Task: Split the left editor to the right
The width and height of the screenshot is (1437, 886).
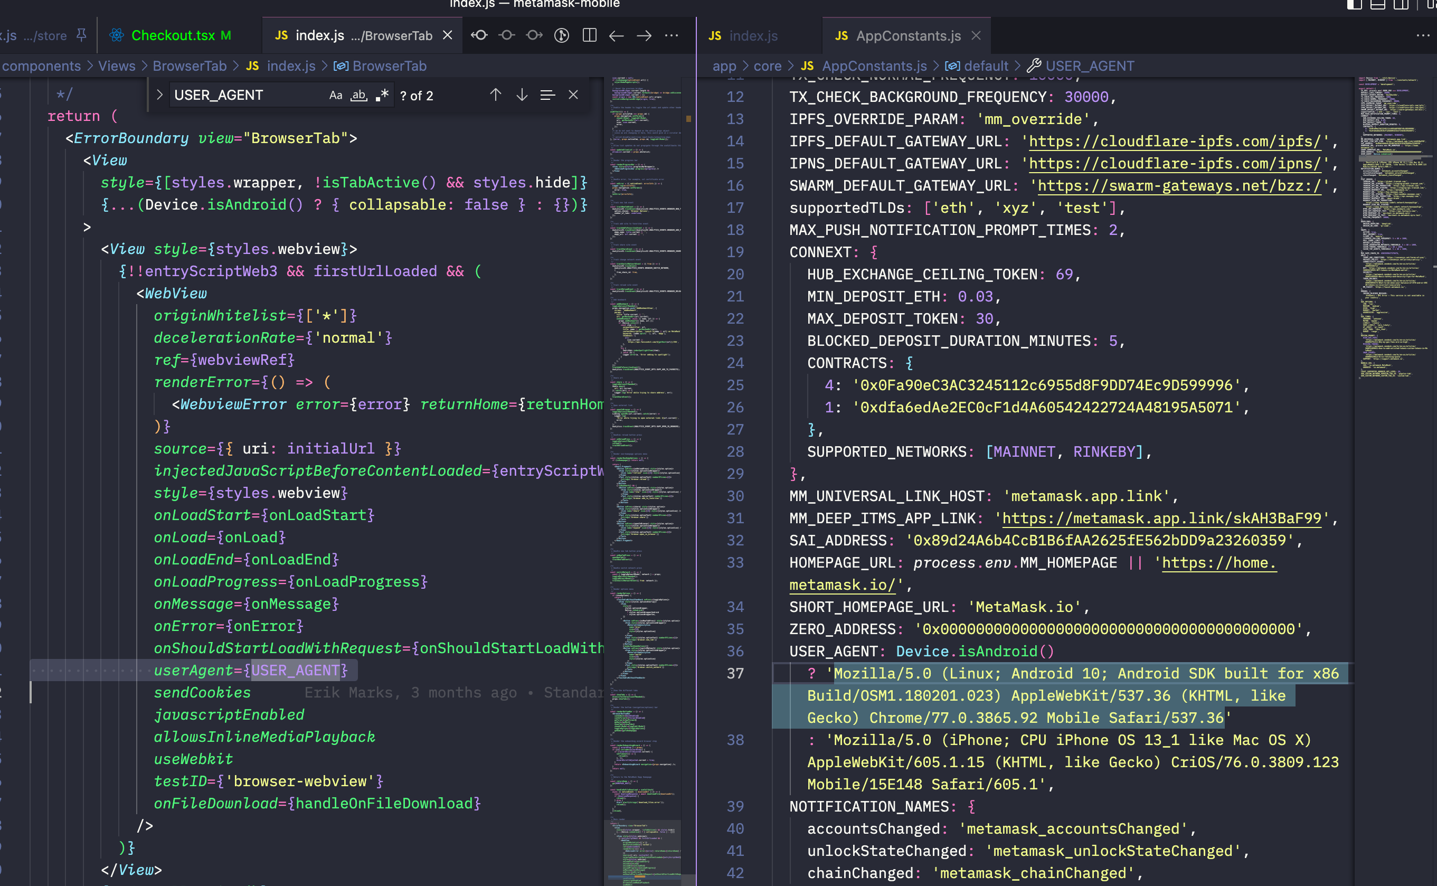Action: click(589, 36)
